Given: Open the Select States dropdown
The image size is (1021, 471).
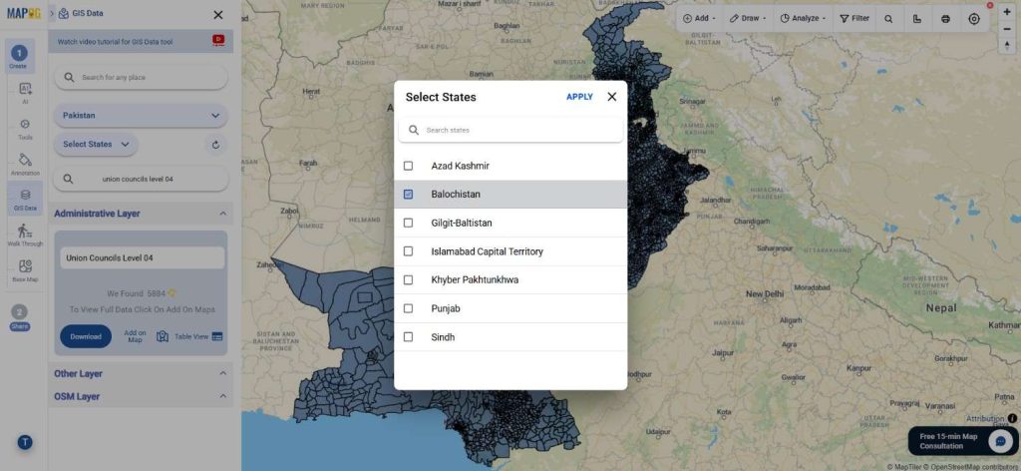Looking at the screenshot, I should [96, 144].
